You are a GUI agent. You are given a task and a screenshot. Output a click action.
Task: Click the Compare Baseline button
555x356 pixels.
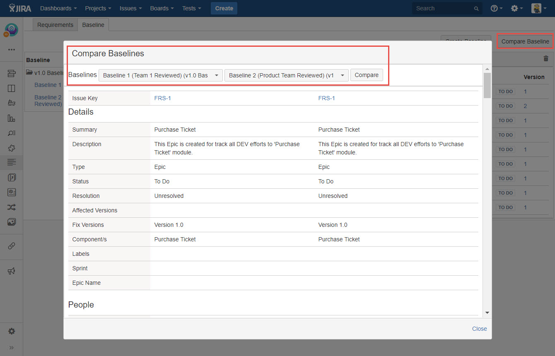click(x=525, y=41)
